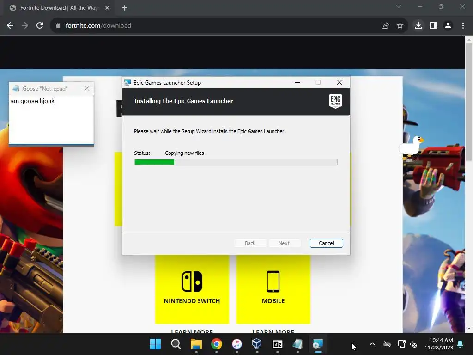
Task: Cancel the Epic Games Launcher installation
Action: tap(326, 243)
